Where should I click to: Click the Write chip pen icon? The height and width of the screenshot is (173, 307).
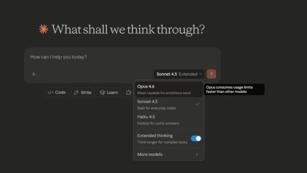pyautogui.click(x=76, y=93)
